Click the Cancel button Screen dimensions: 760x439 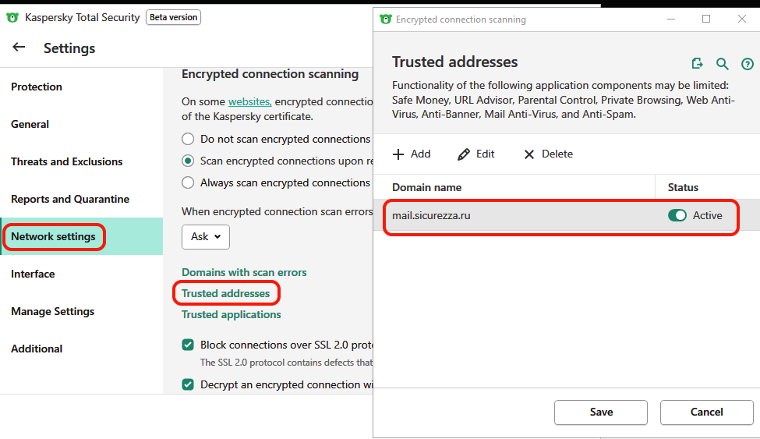pos(706,412)
